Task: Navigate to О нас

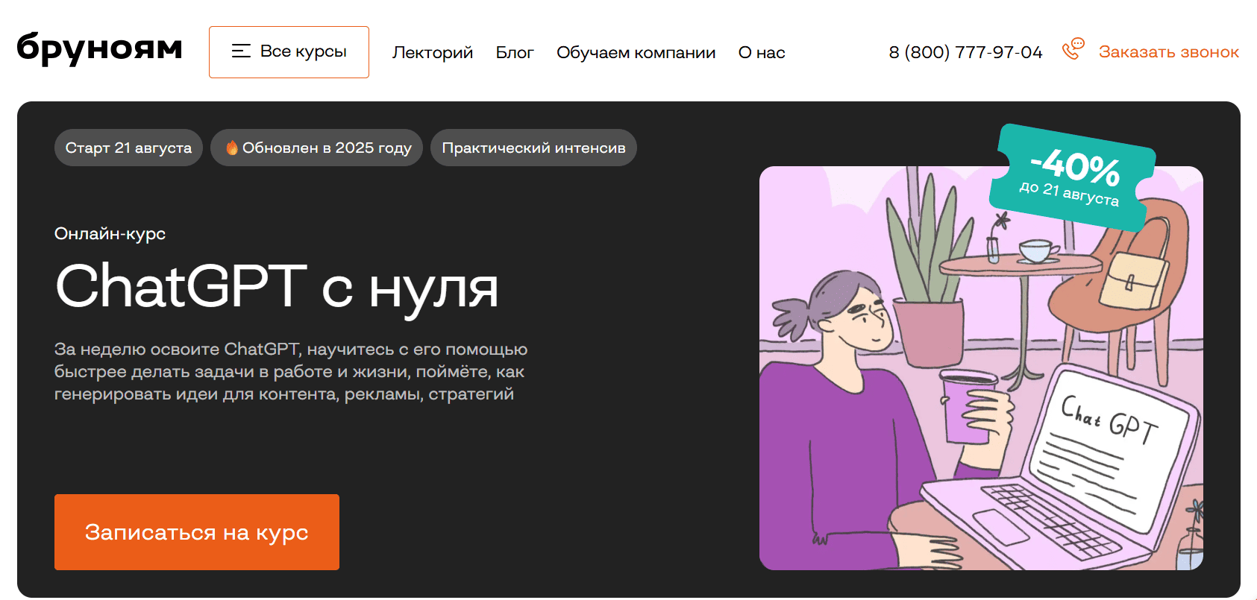Action: [x=762, y=53]
